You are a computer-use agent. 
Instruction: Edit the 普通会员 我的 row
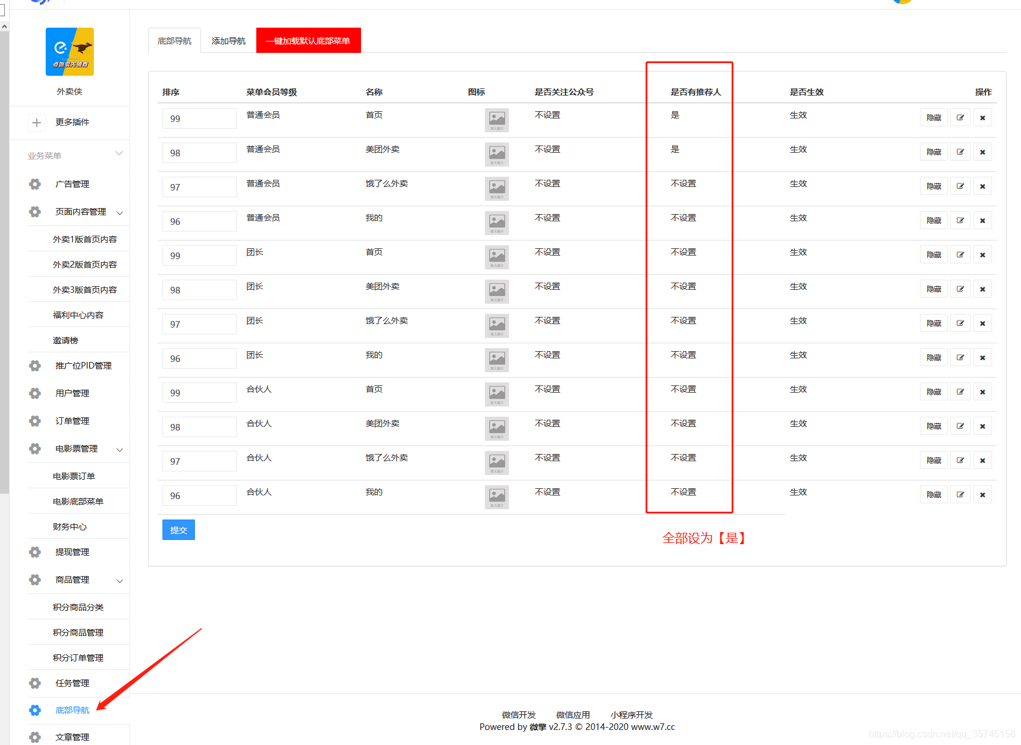click(x=960, y=220)
